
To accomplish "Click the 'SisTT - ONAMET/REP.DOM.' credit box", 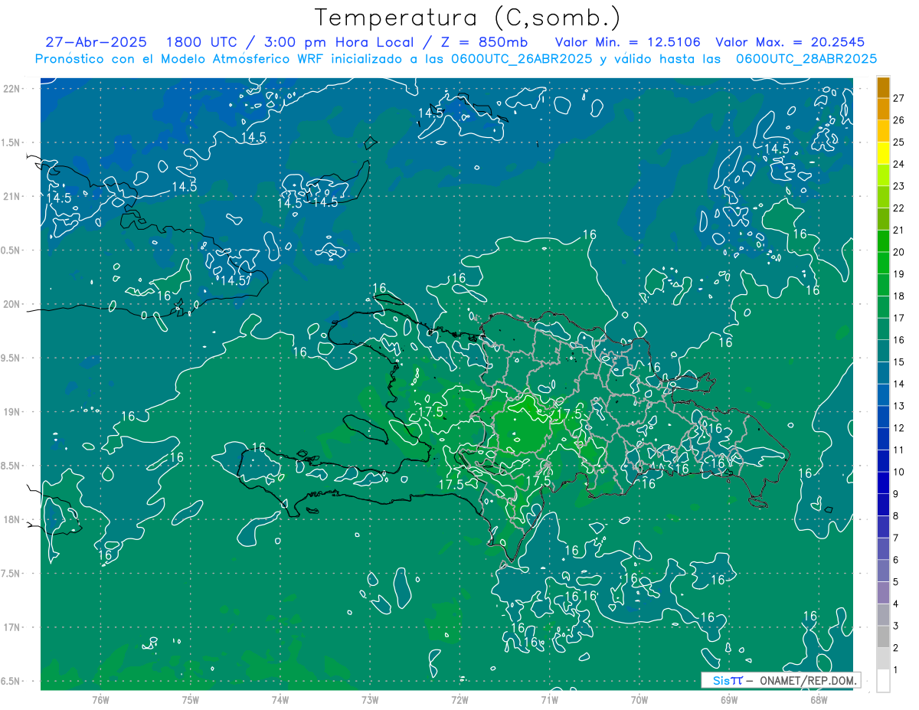I will [x=780, y=680].
